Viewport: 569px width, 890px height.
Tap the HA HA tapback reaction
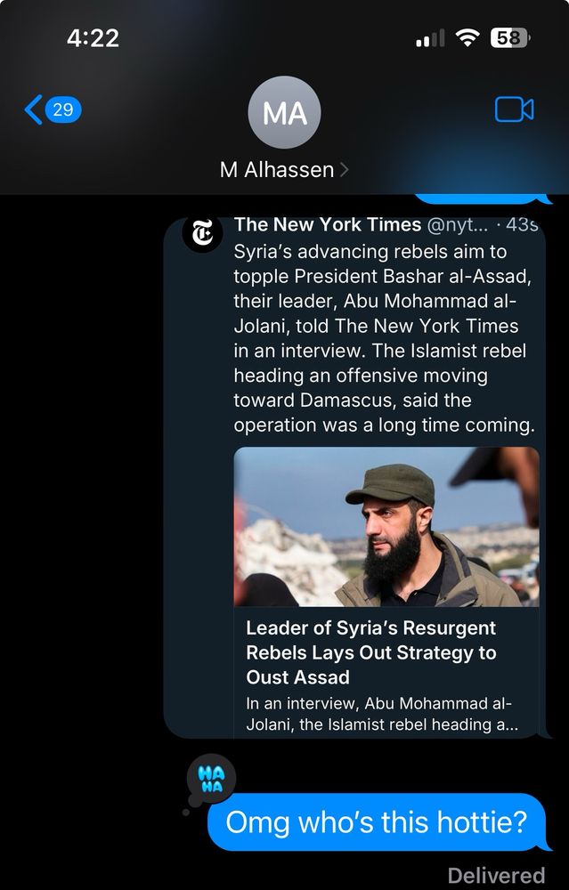[x=211, y=779]
